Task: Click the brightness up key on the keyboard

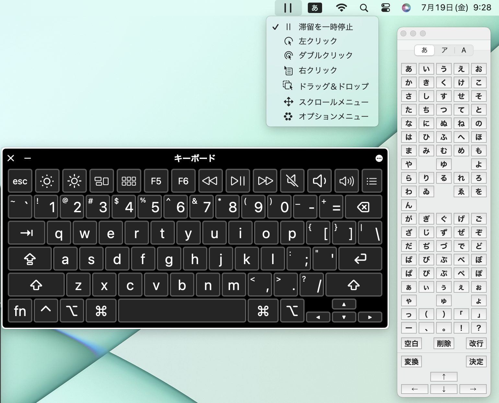Action: pyautogui.click(x=75, y=181)
